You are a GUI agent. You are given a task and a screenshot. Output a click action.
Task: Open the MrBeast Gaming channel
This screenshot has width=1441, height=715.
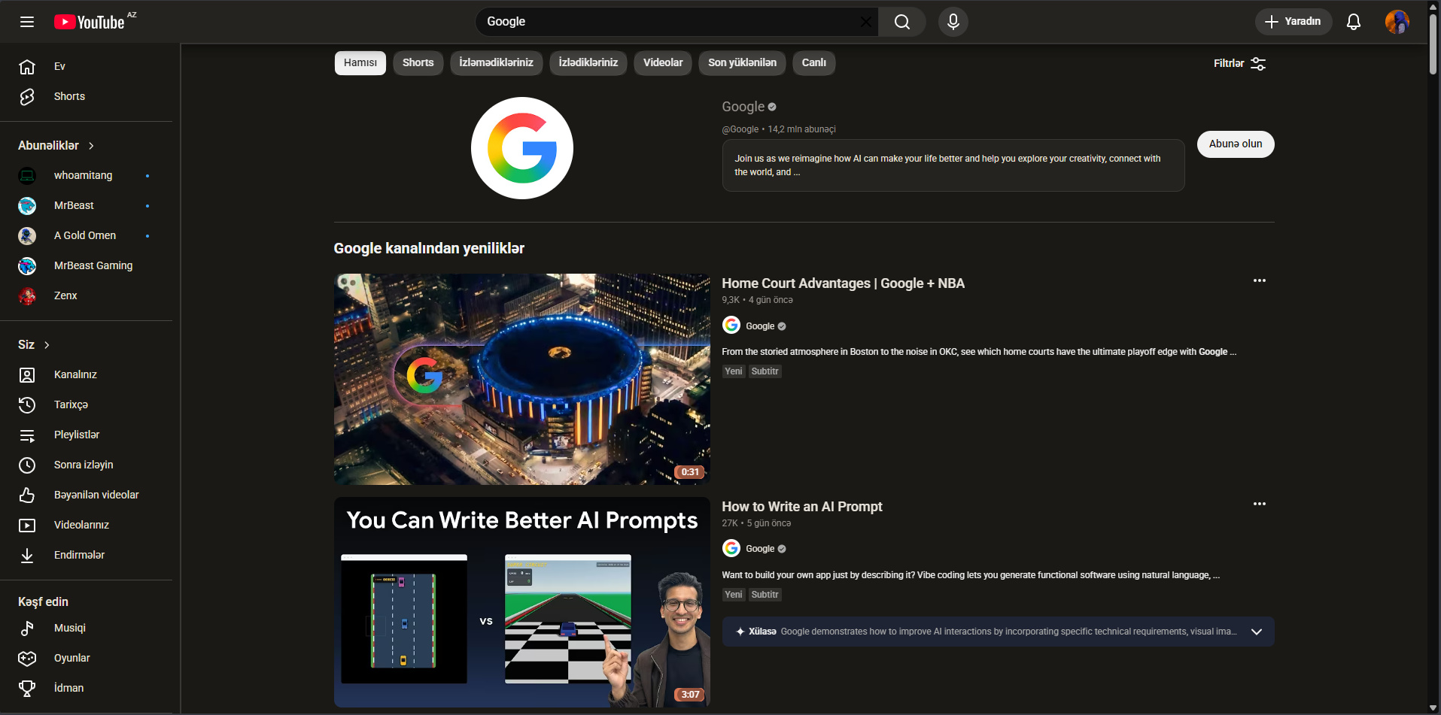click(x=87, y=265)
